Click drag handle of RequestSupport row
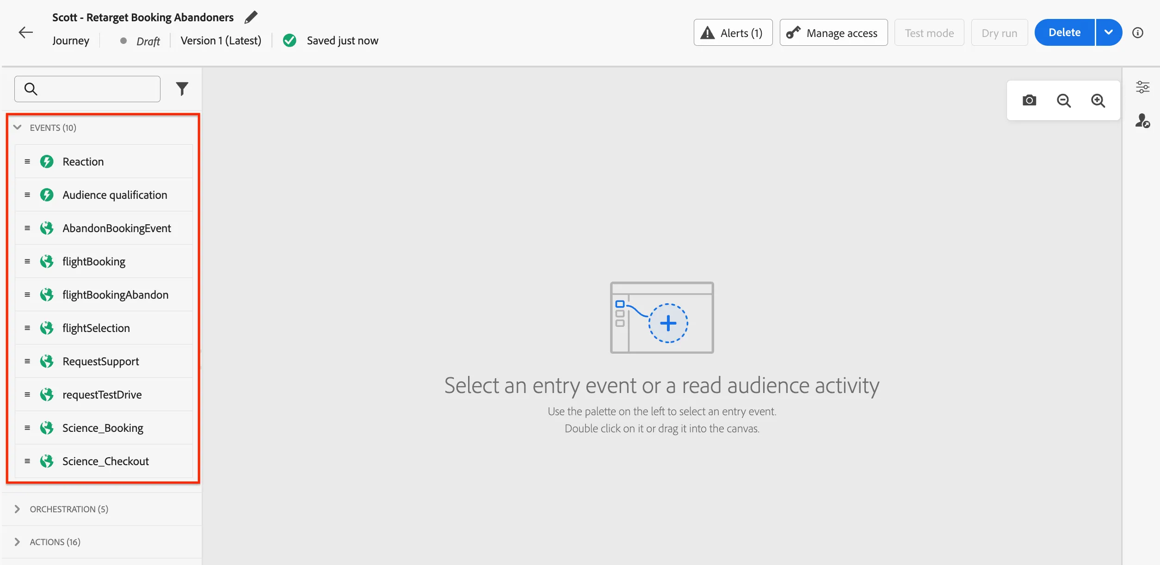Image resolution: width=1160 pixels, height=565 pixels. click(x=27, y=361)
